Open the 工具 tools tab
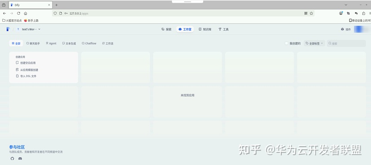Image resolution: width=371 pixels, height=165 pixels. tap(223, 29)
